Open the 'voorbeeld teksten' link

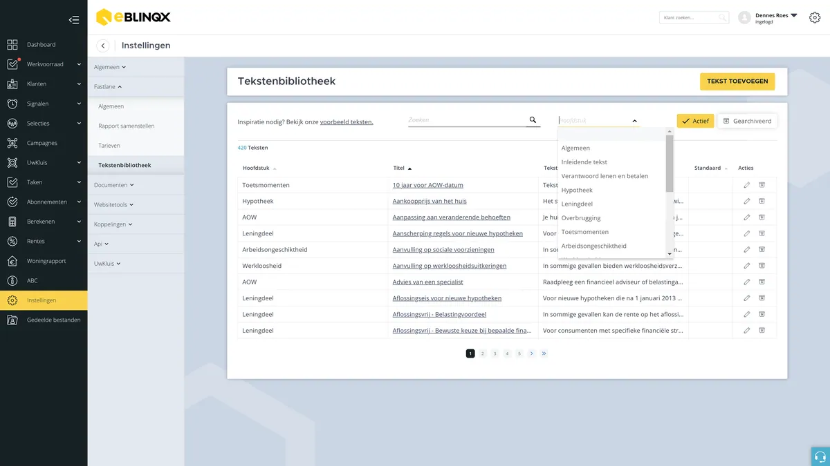(x=347, y=122)
